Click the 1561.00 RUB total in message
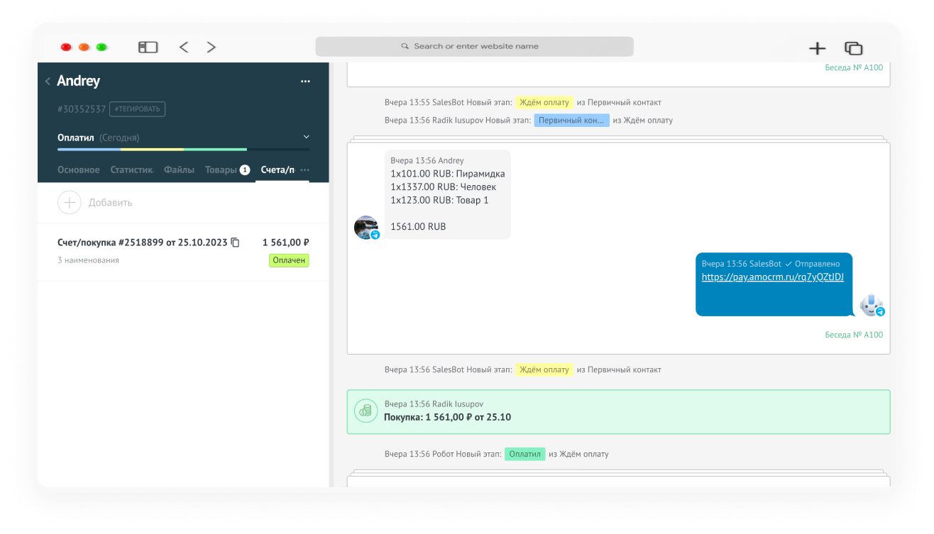 [x=418, y=227]
